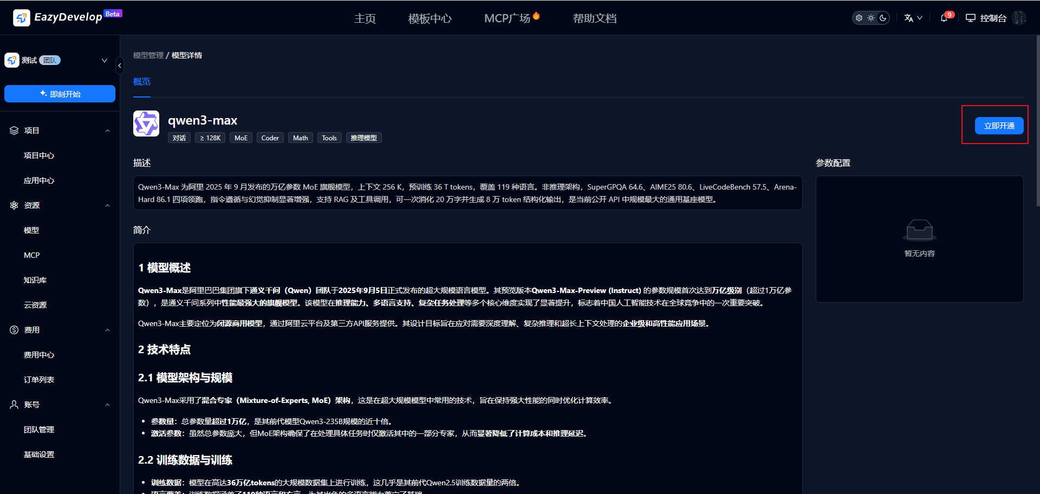1040x494 pixels.
Task: Open the notification bell
Action: tap(944, 18)
